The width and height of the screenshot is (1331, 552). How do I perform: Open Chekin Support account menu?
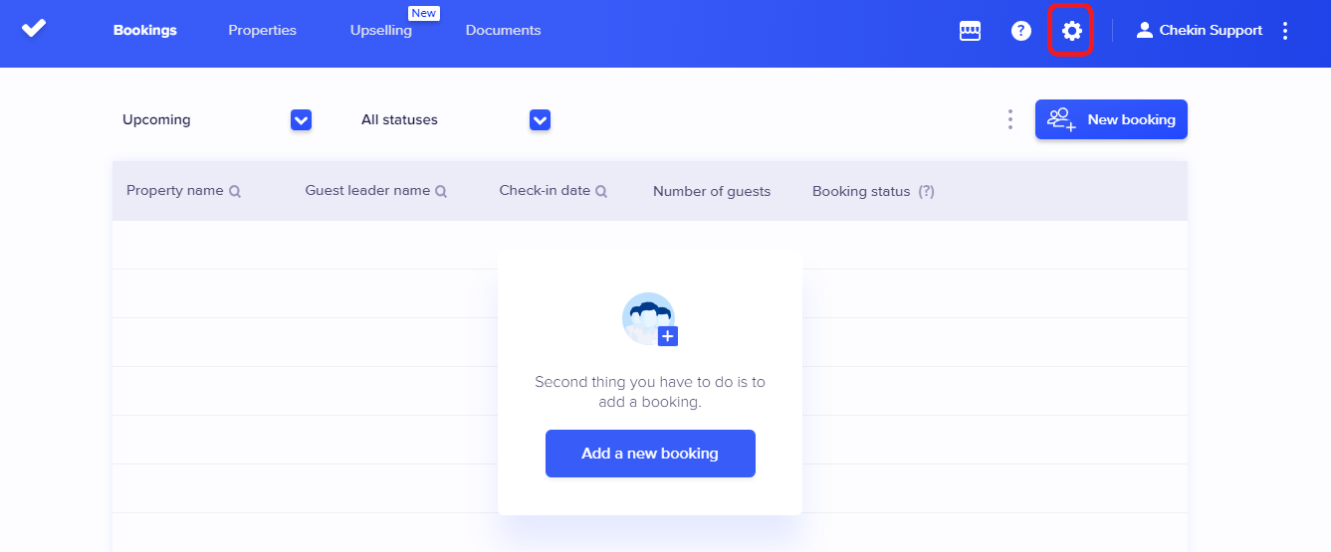pos(1211,31)
